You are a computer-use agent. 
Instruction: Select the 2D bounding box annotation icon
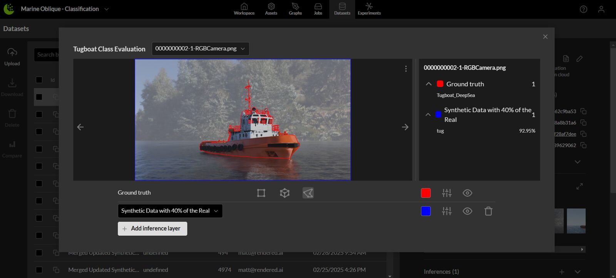(x=261, y=193)
